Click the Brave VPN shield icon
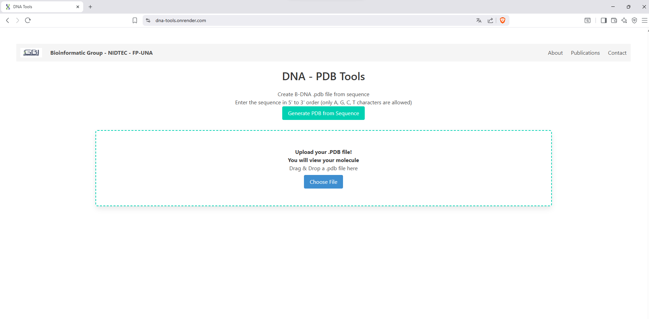This screenshot has height=319, width=649. tap(635, 20)
